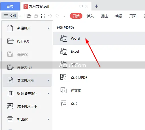Click the 图片型PDF icon

click(x=64, y=77)
